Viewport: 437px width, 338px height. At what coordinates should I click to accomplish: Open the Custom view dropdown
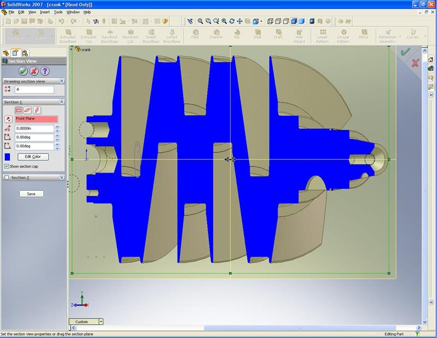coord(101,322)
